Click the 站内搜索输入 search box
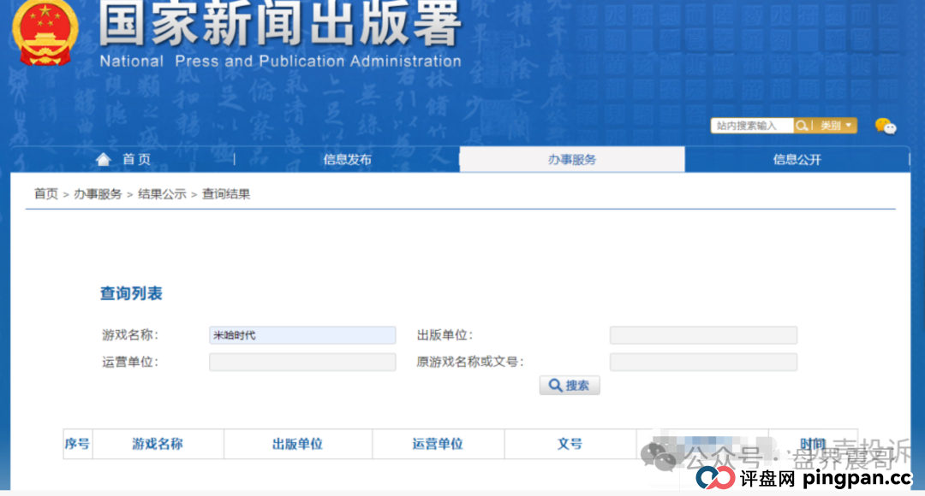 coord(751,126)
